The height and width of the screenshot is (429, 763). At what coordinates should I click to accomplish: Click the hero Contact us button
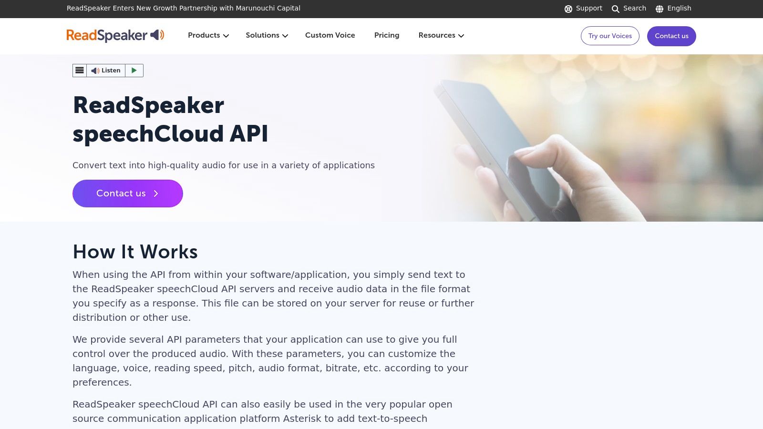pos(128,194)
